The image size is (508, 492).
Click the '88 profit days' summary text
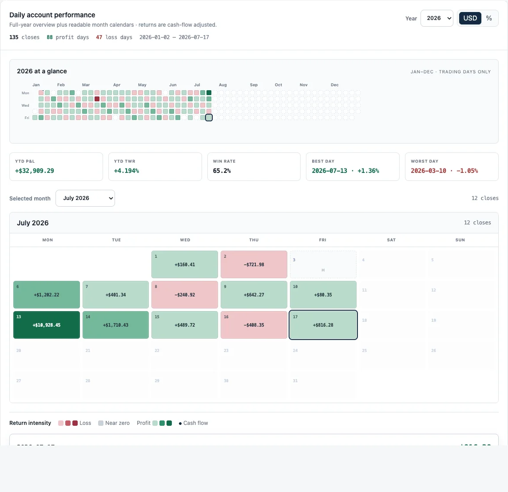point(67,37)
